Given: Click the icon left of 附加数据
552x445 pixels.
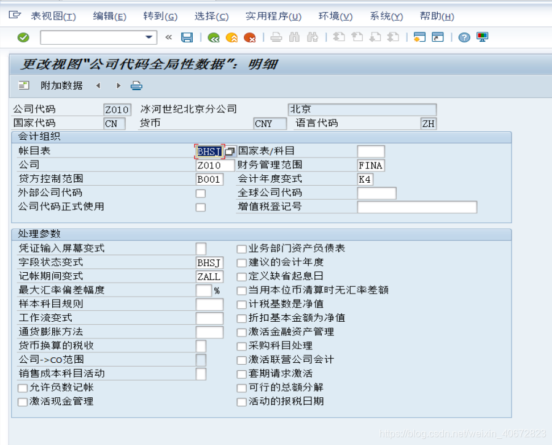Looking at the screenshot, I should tap(23, 85).
